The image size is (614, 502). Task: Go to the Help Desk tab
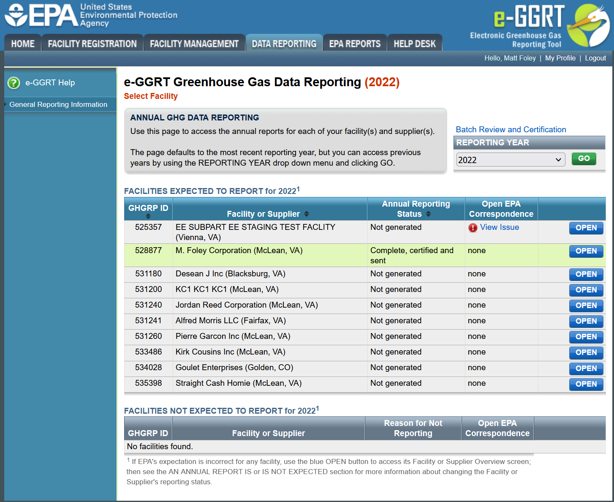point(415,44)
